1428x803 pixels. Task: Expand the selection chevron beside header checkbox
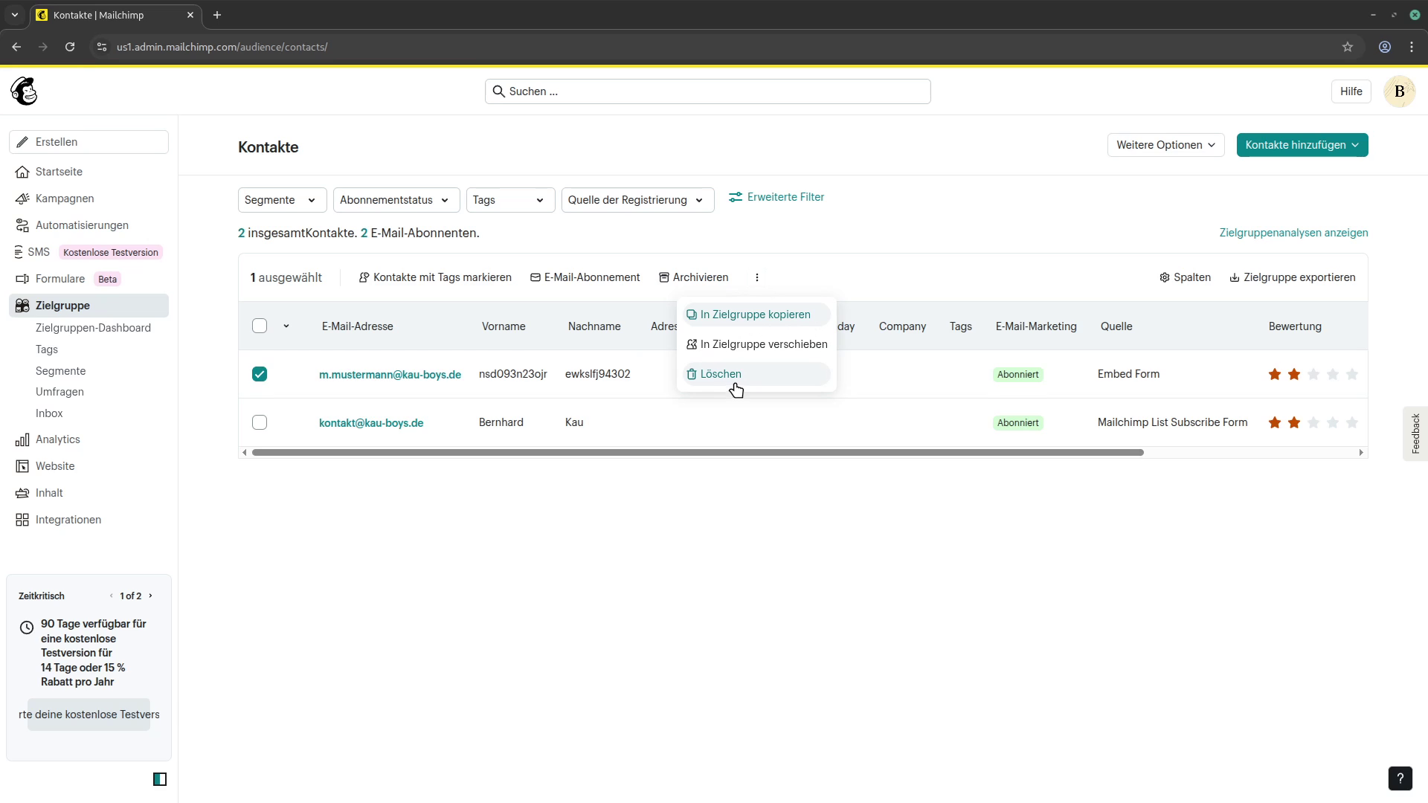pyautogui.click(x=286, y=326)
